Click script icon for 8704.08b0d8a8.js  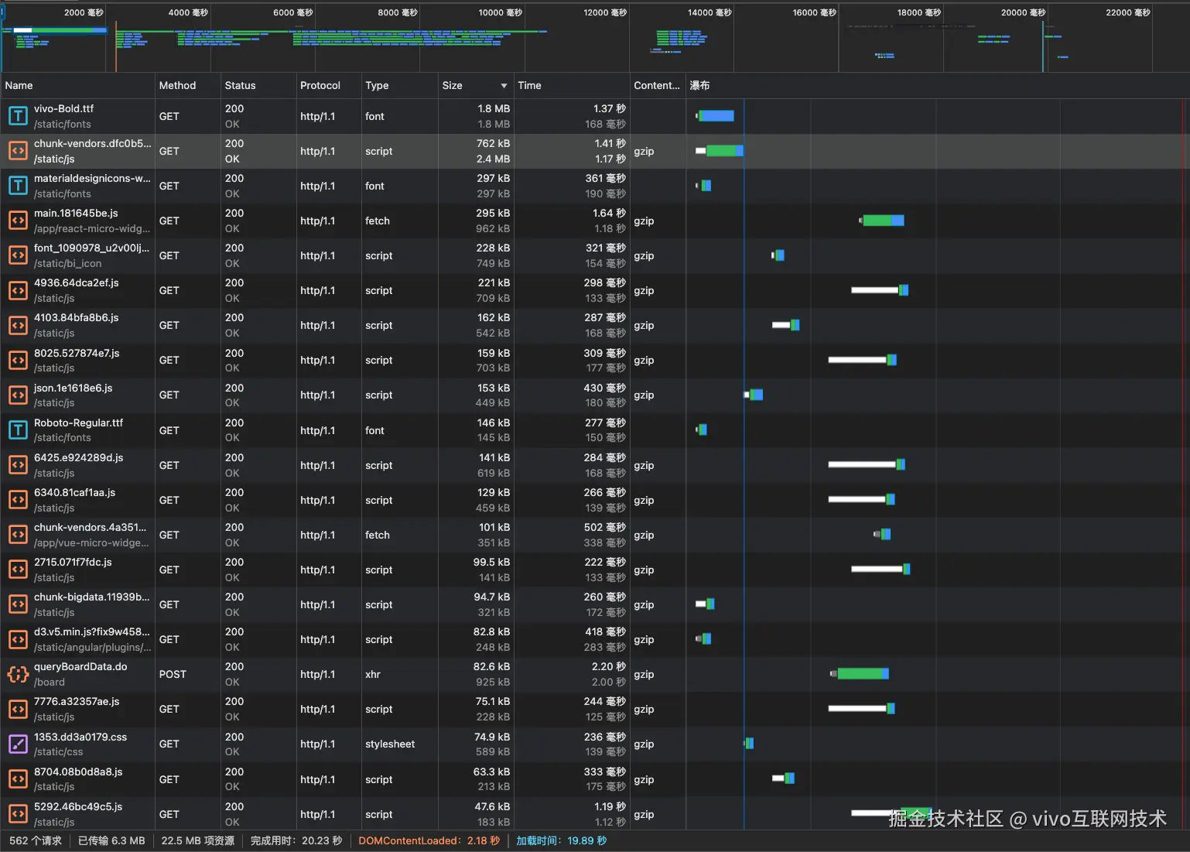[x=18, y=779]
